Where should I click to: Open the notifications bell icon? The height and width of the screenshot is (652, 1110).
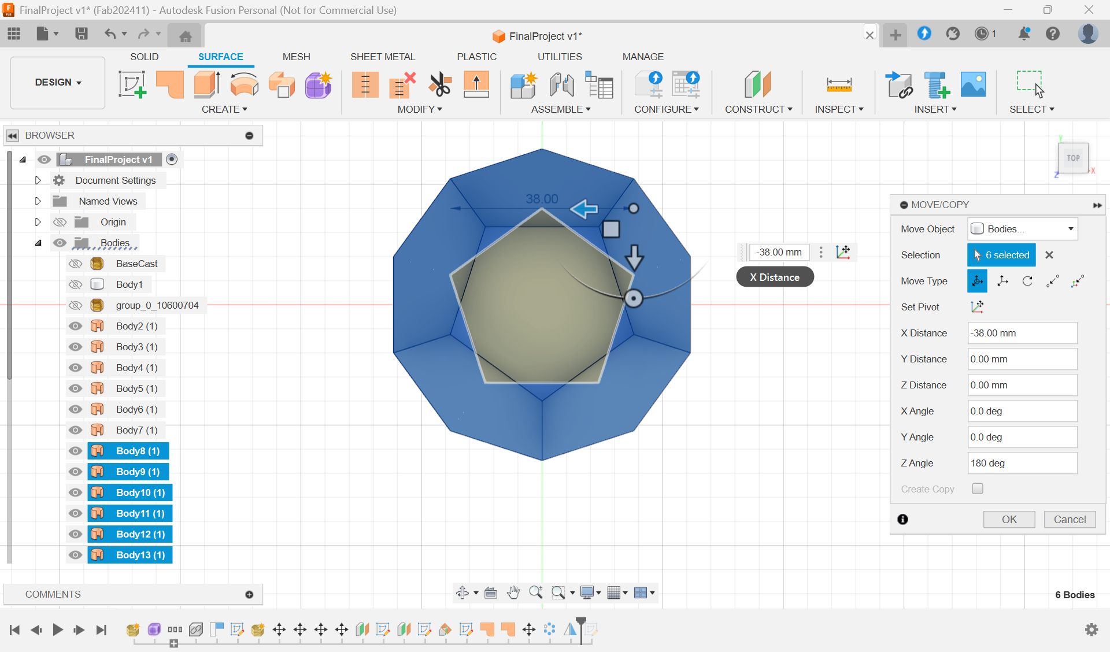[x=1024, y=34]
